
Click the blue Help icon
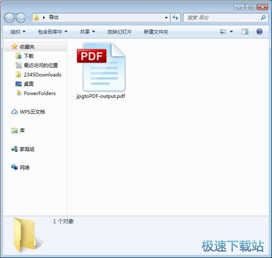coord(259,32)
